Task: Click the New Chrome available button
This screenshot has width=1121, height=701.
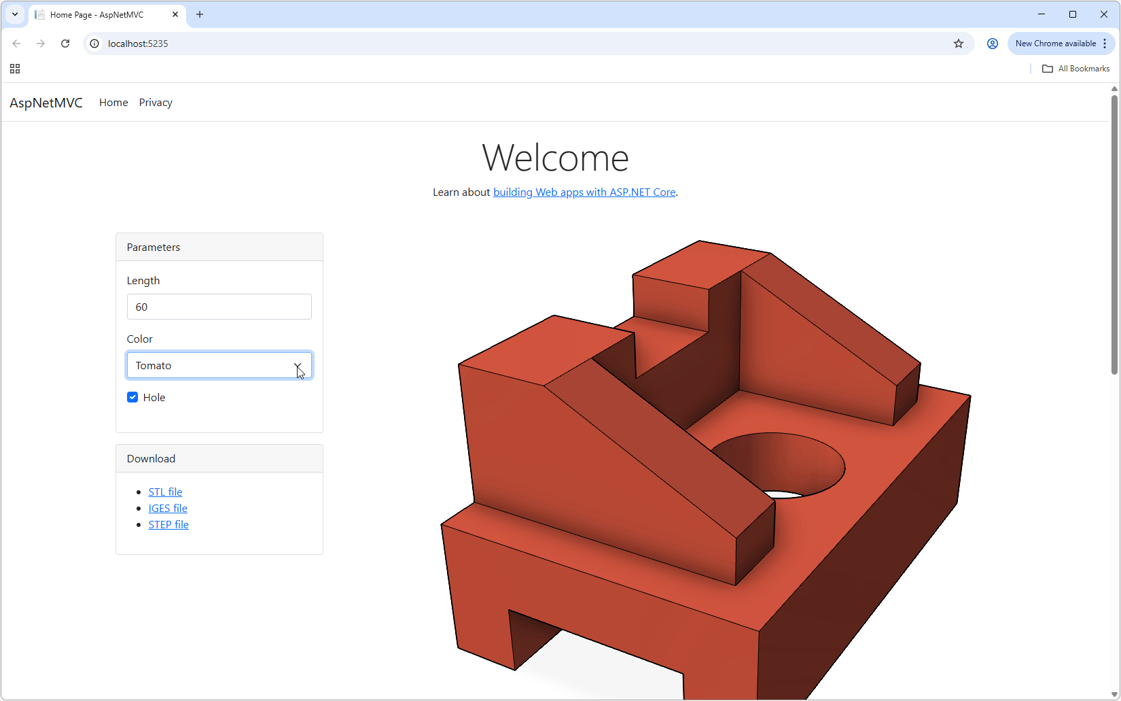Action: coord(1055,44)
